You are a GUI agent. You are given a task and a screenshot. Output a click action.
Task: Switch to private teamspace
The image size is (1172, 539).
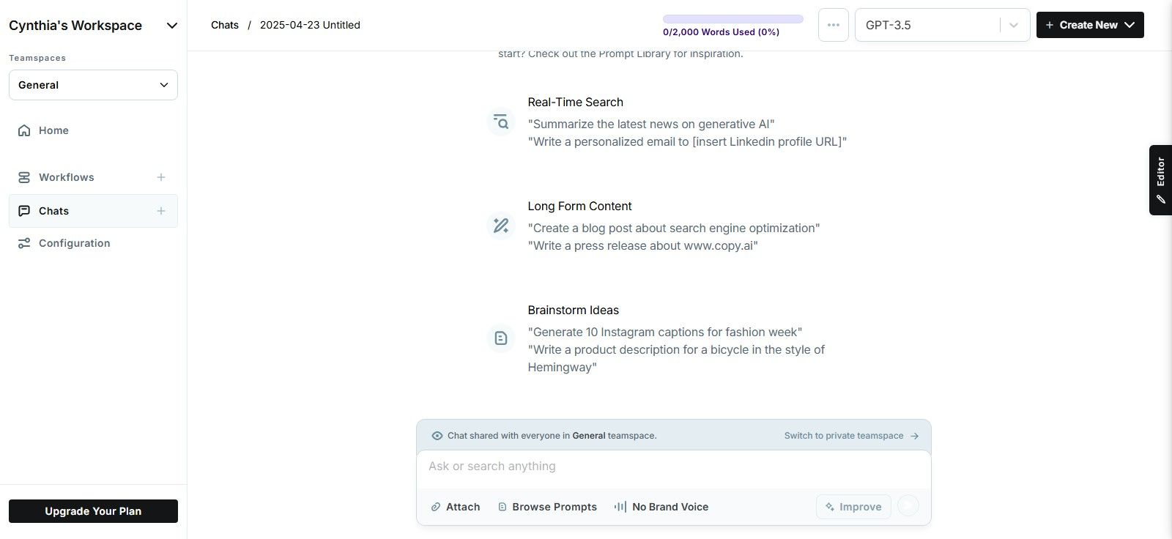pyautogui.click(x=851, y=436)
